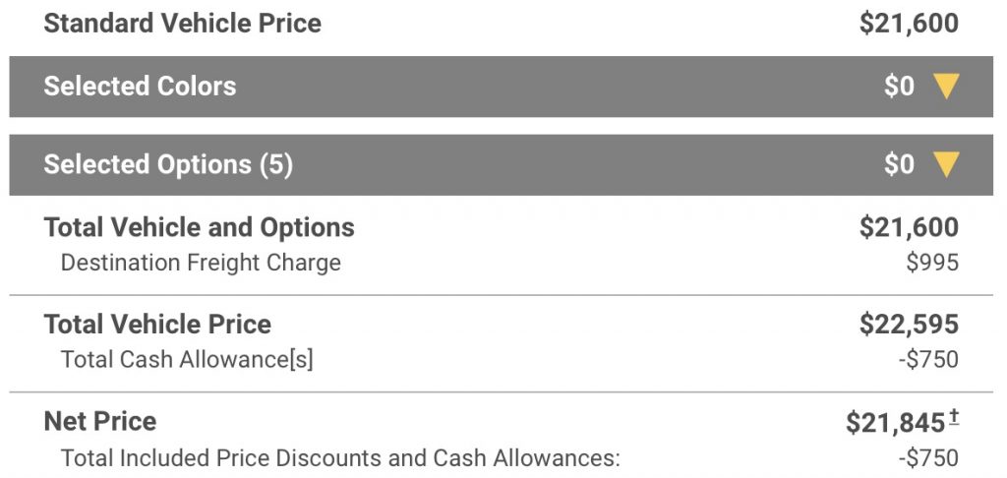Image resolution: width=1007 pixels, height=478 pixels.
Task: Expand the Selected Colors yellow arrow
Action: (x=946, y=87)
